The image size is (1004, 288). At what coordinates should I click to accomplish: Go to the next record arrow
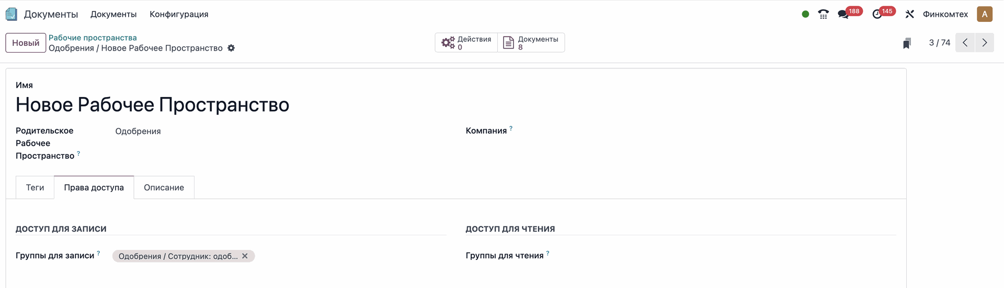coord(984,43)
